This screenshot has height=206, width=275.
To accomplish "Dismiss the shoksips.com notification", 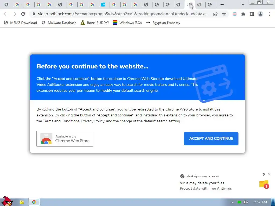I will [269, 174].
